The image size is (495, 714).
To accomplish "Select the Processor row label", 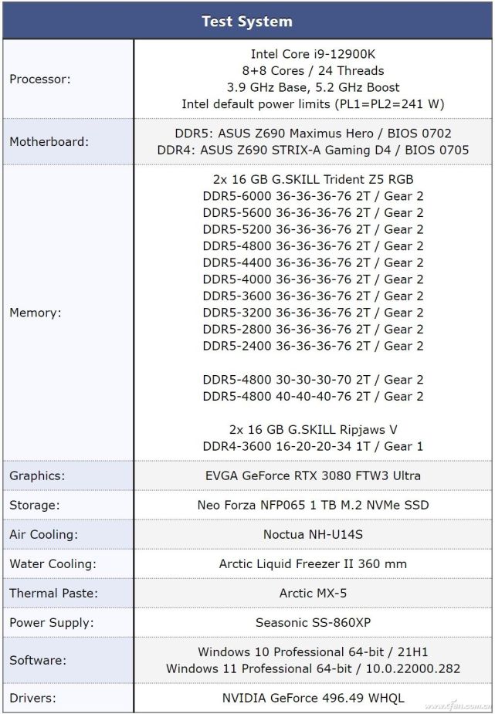I will 40,80.
